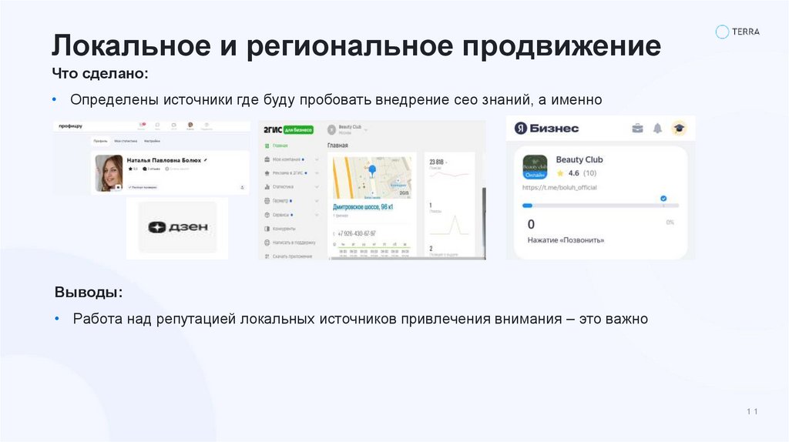The image size is (789, 442).
Task: Open the https://t.me/boluh_official link
Action: pos(559,188)
